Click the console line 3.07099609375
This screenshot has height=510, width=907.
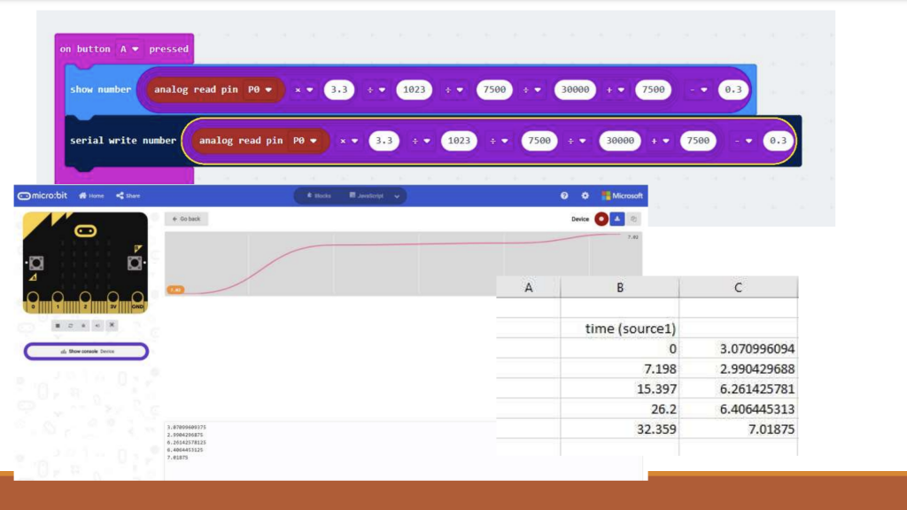coord(186,428)
